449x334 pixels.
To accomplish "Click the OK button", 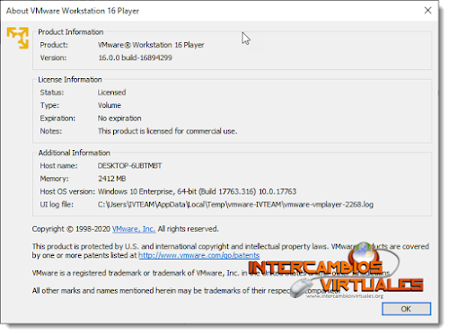I will pos(406,309).
